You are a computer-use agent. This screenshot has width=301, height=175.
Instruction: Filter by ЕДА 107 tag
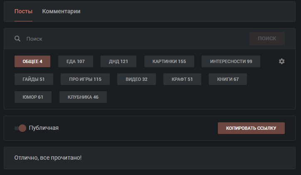(76, 61)
